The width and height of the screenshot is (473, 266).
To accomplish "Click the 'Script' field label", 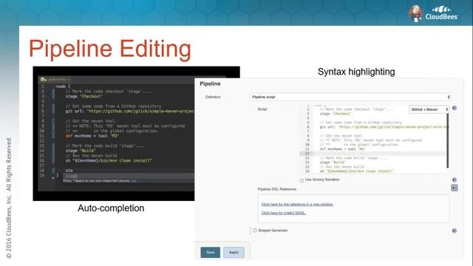I will click(262, 109).
